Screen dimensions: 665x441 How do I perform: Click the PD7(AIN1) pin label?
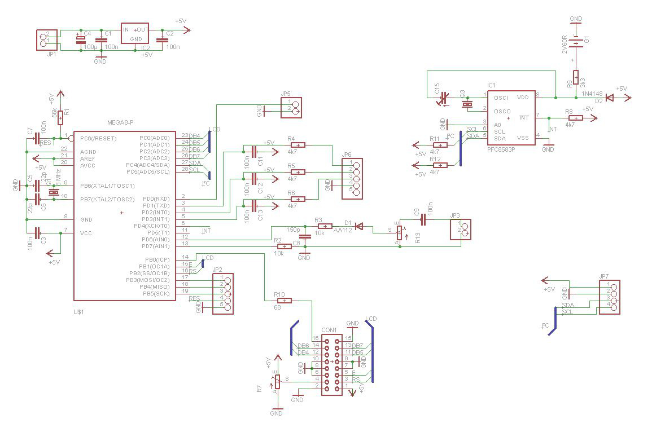click(156, 246)
